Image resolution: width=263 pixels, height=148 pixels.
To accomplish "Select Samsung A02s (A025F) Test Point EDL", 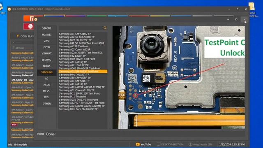I will (x=81, y=53).
